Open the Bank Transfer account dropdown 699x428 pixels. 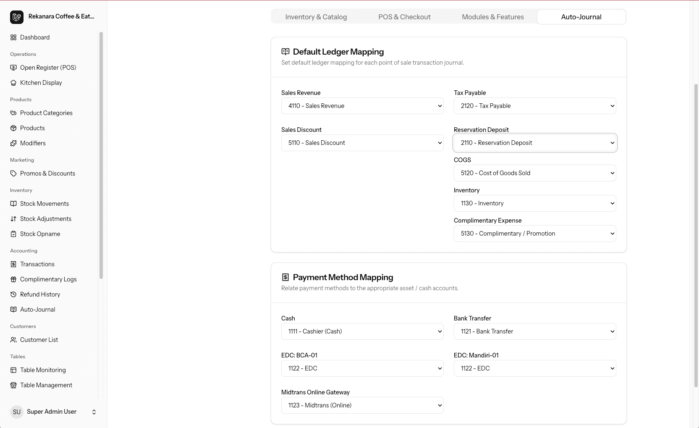(535, 331)
